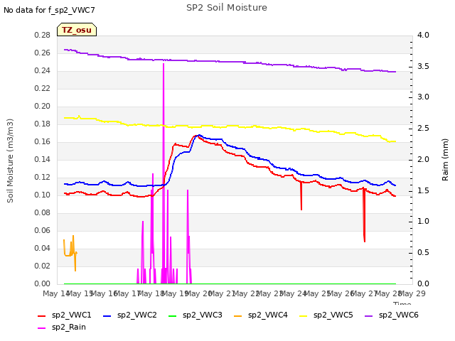Screen dimensions: 455x341
Task: Click the 0.16 left axis tick label
Action: pos(42,141)
